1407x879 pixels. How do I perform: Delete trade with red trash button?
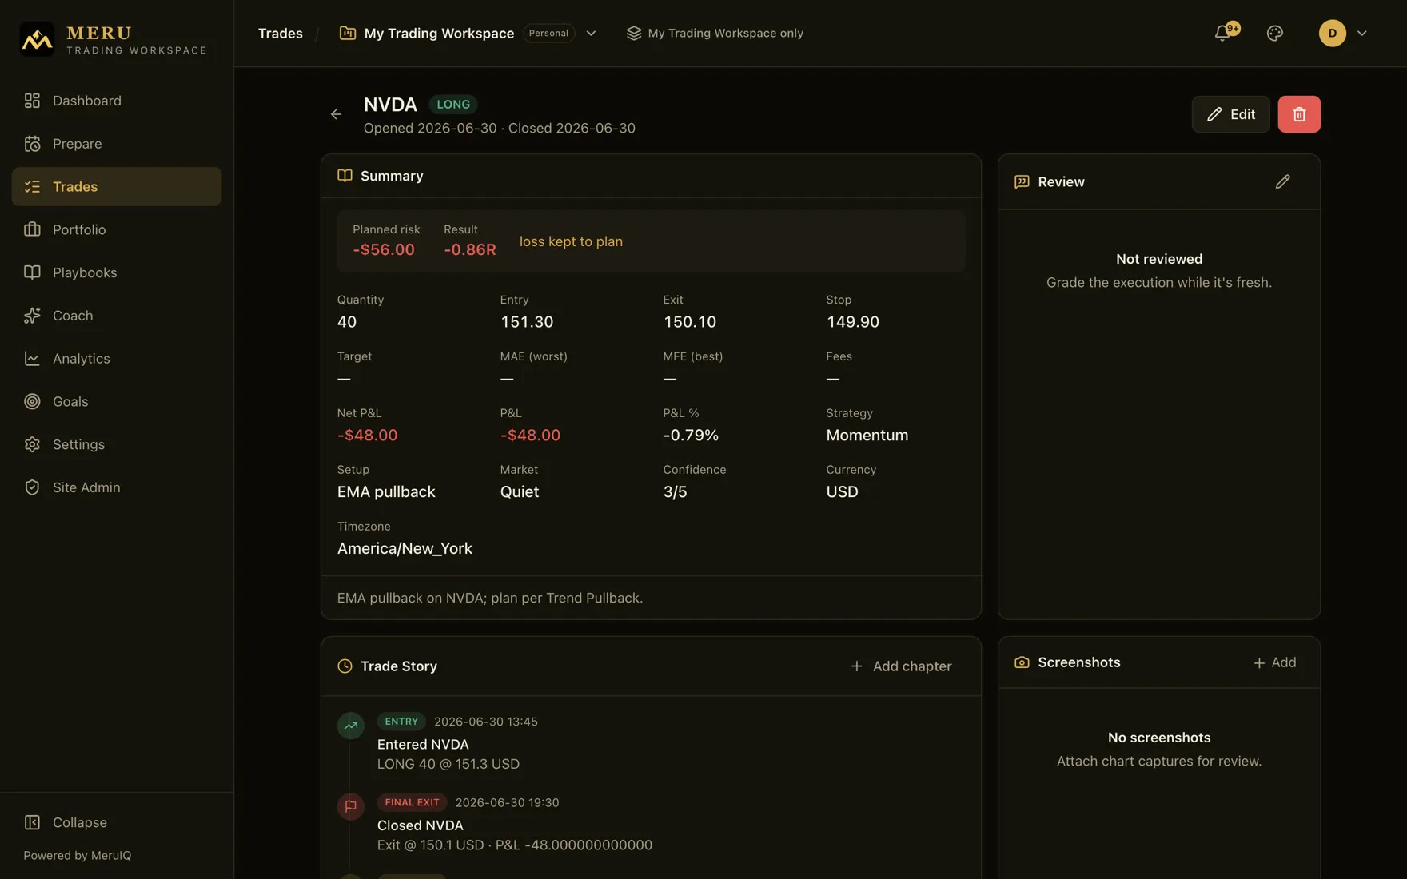coord(1299,114)
